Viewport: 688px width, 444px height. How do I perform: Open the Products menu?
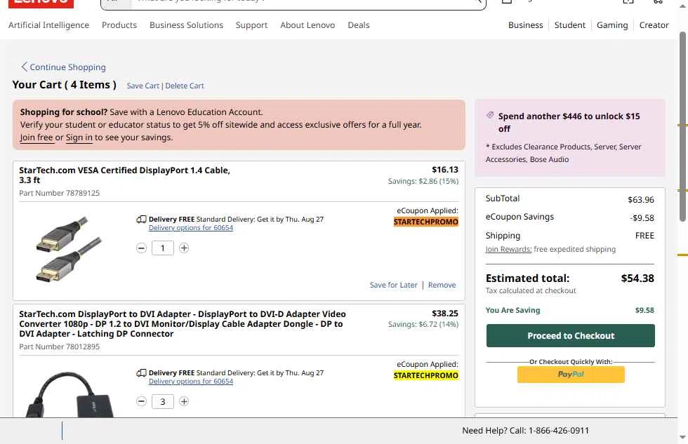(x=119, y=25)
